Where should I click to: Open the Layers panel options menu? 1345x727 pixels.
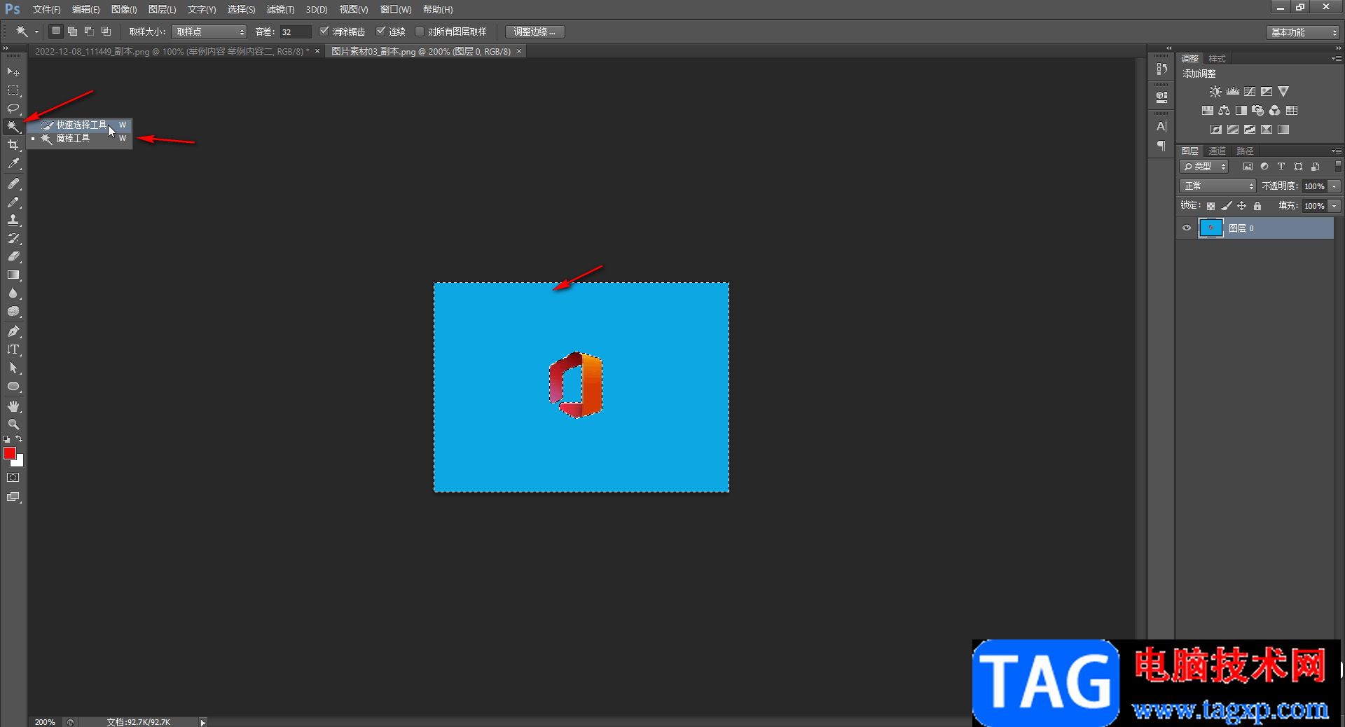click(1336, 151)
